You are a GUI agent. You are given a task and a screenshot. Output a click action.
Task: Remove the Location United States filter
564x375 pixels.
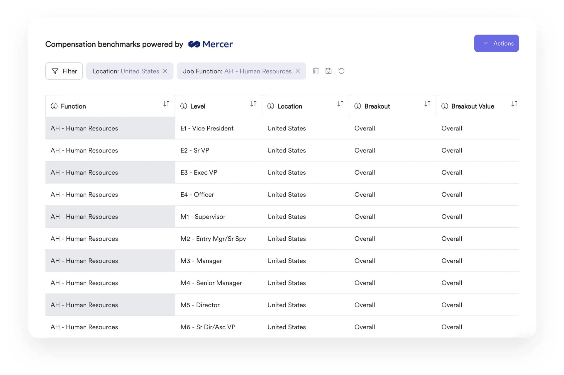click(165, 71)
